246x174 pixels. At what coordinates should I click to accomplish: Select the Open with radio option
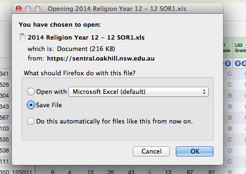[x=31, y=92]
